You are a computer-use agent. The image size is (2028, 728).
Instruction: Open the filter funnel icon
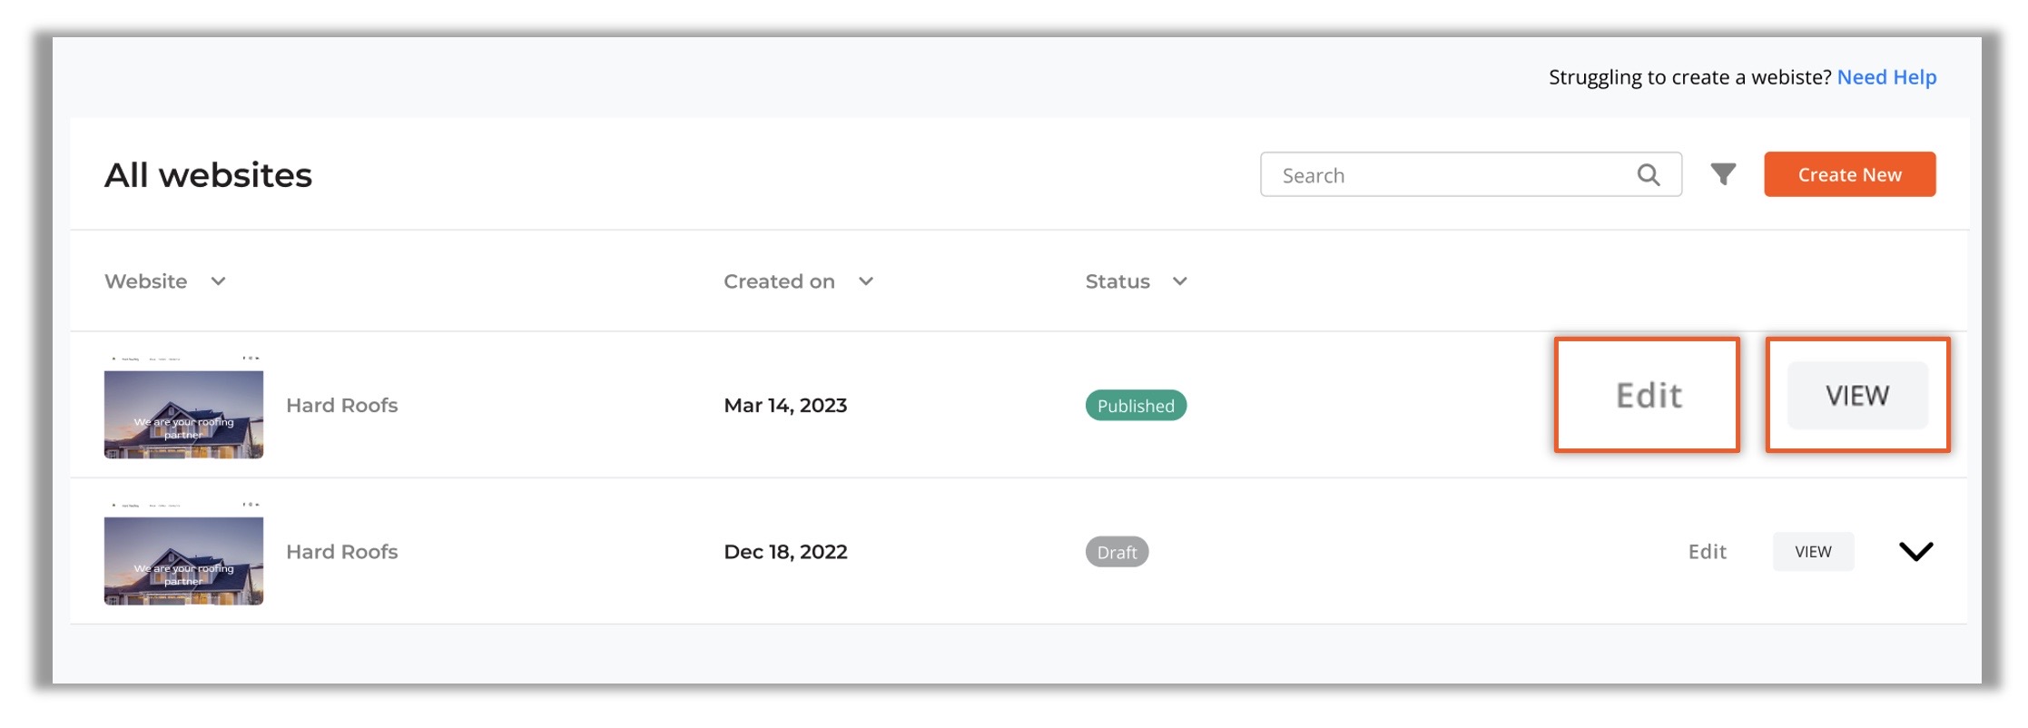1723,174
